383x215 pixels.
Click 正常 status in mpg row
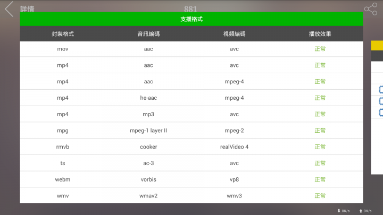[x=320, y=131]
